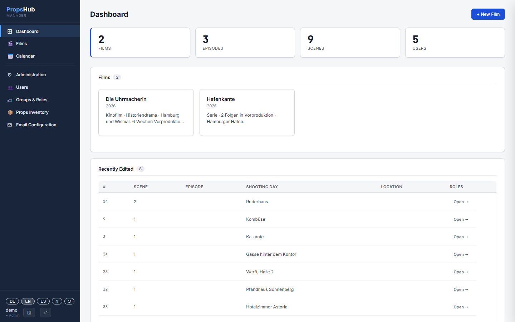515x322 pixels.
Task: Click the Props Inventory box icon
Action: (10, 112)
